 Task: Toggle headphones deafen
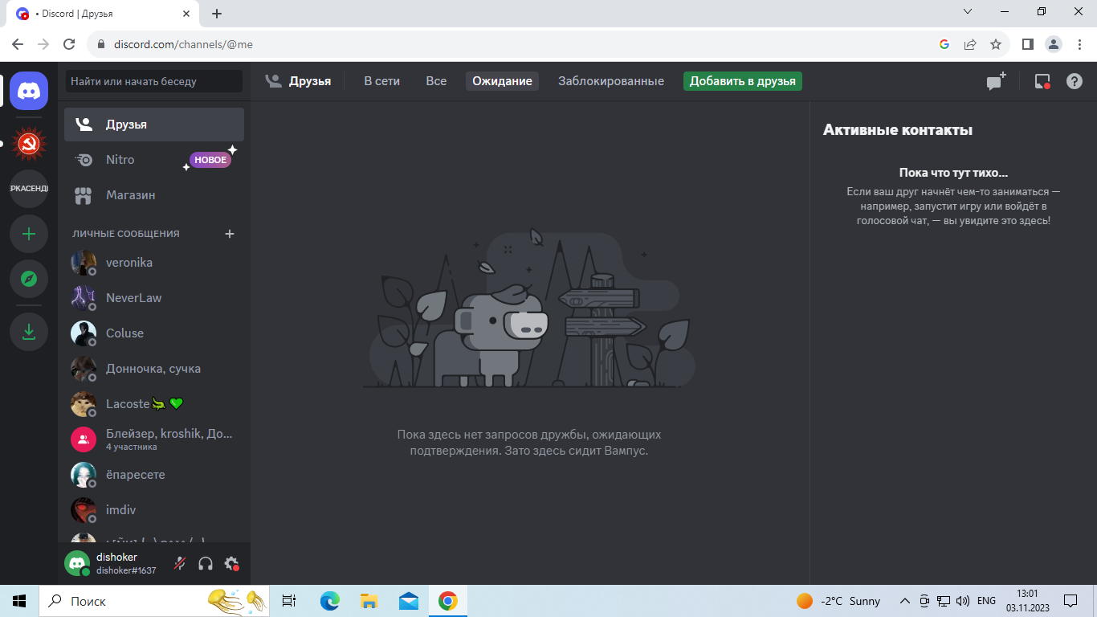pyautogui.click(x=206, y=563)
